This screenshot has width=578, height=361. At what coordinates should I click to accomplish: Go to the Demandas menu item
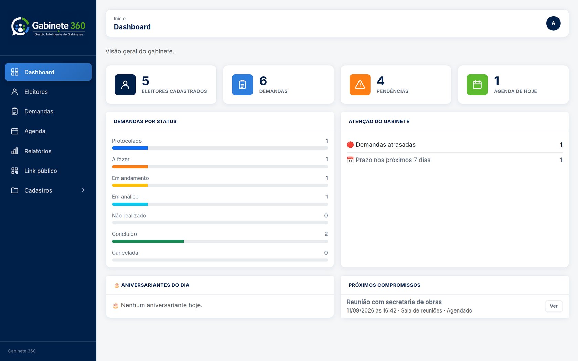pyautogui.click(x=48, y=111)
